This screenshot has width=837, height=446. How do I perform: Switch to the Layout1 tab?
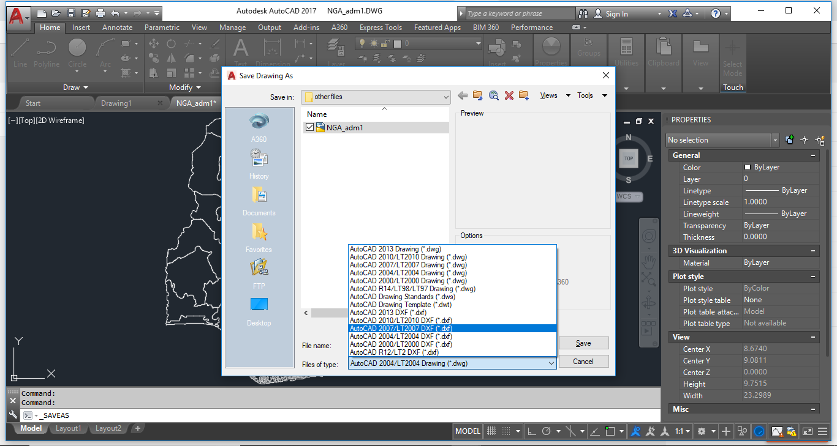[68, 428]
